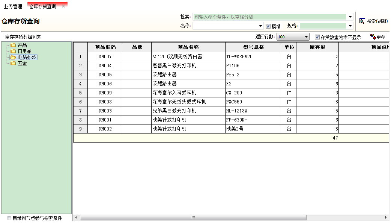391x223 pixels.
Task: Expand the 检索 search field dropdown
Action: tap(350, 17)
